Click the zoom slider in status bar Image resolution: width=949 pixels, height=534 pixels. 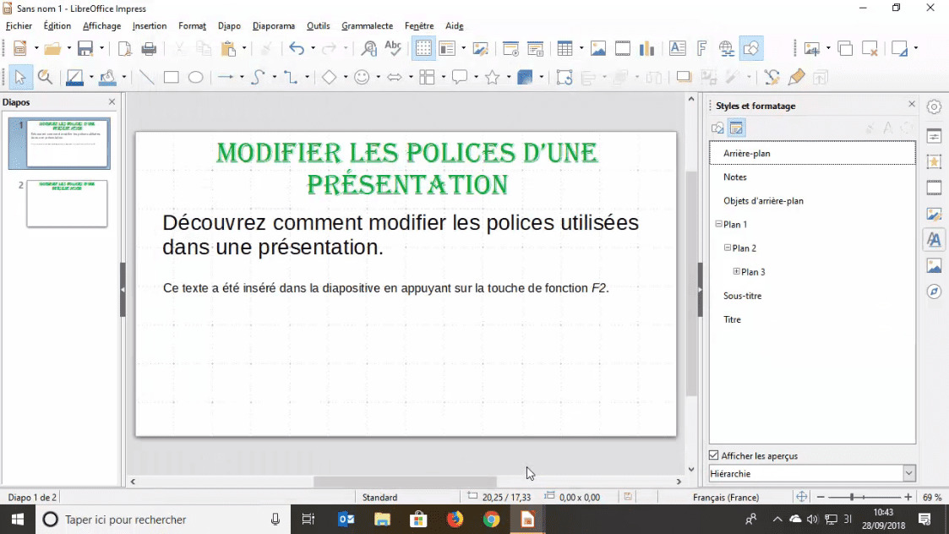[x=864, y=497]
